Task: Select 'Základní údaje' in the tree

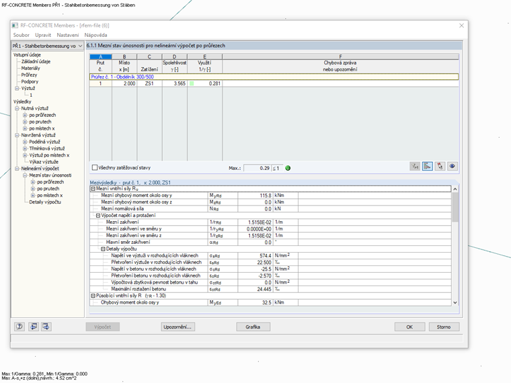Action: (x=36, y=62)
